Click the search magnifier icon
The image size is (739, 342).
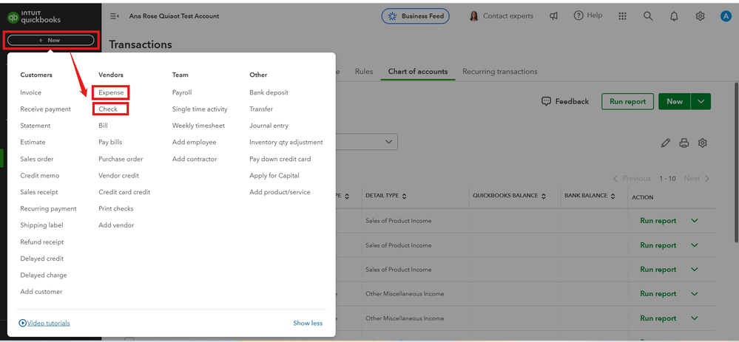point(648,16)
